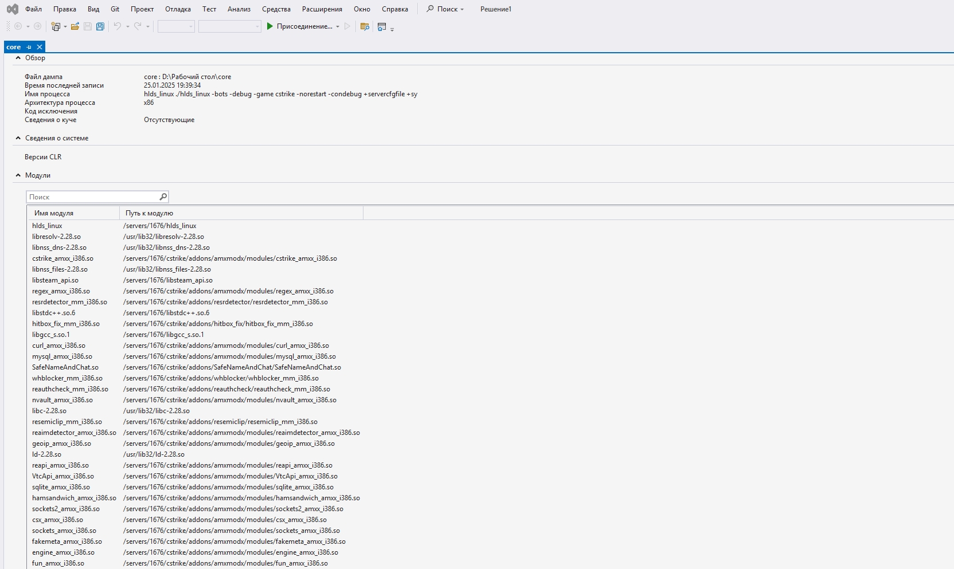Collapse the Сведения о системе section

point(18,138)
